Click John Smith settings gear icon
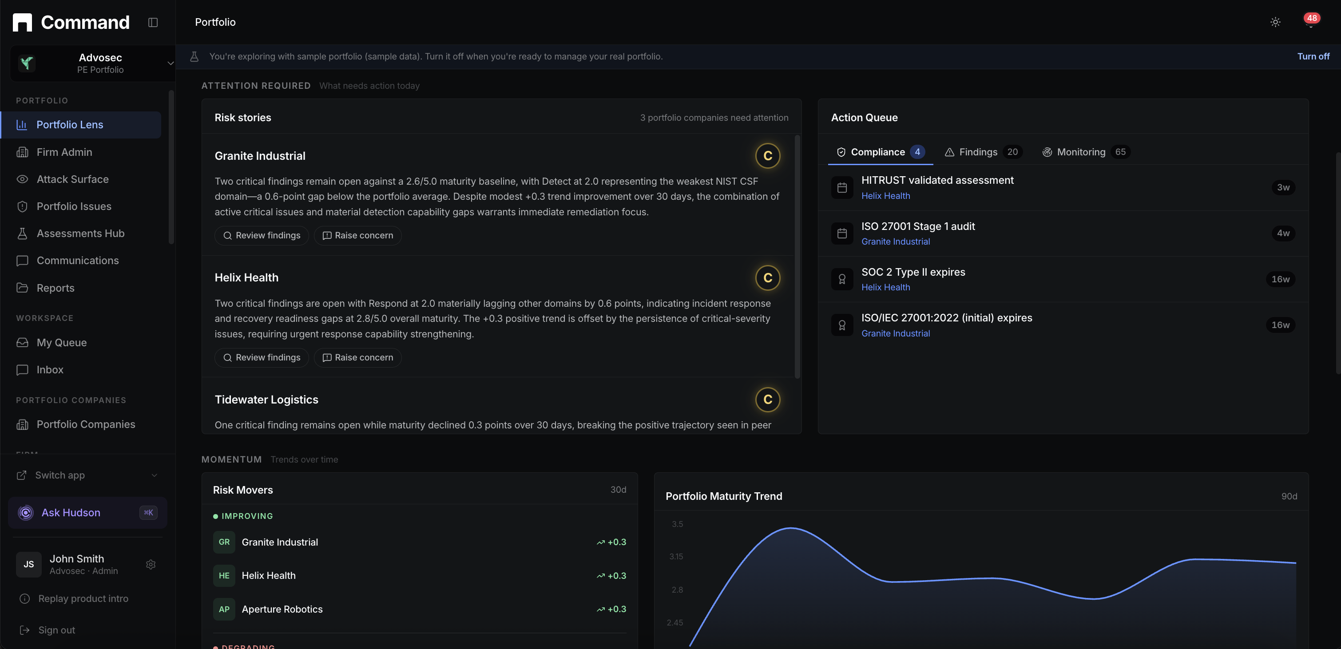This screenshot has width=1341, height=649. point(151,564)
